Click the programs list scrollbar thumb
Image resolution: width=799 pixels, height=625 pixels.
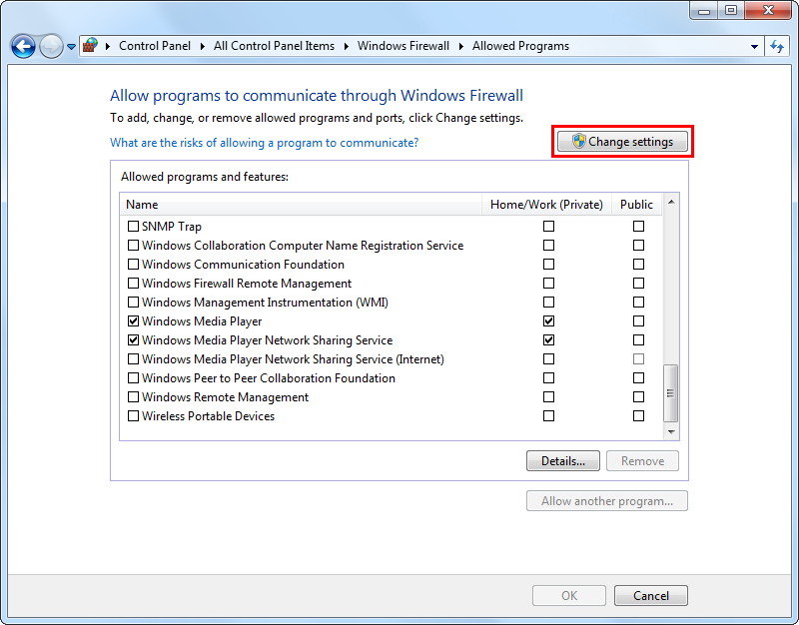[x=671, y=393]
